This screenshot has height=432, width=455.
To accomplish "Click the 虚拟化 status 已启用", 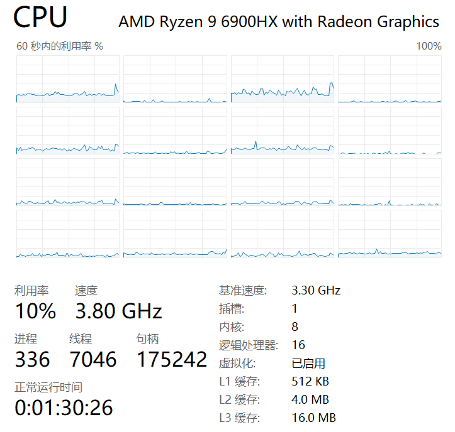I will (308, 364).
